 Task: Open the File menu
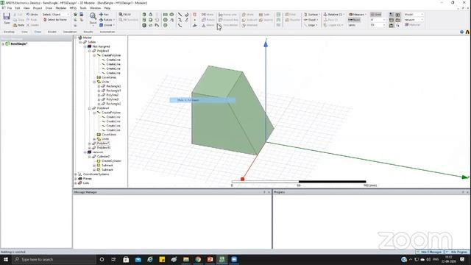pyautogui.click(x=10, y=8)
